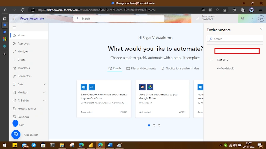Open Settings gear icon
The image size is (266, 149).
243,18
